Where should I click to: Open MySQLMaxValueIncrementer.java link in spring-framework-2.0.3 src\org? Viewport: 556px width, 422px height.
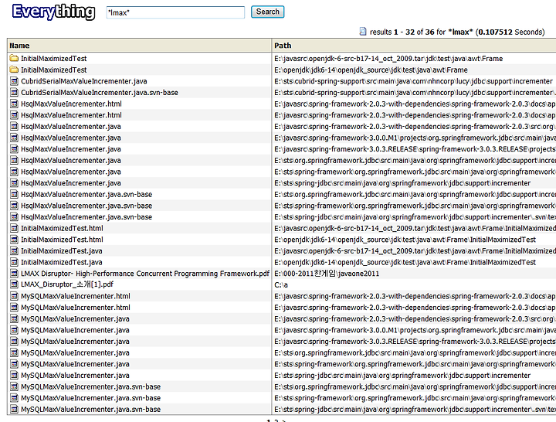click(x=75, y=318)
